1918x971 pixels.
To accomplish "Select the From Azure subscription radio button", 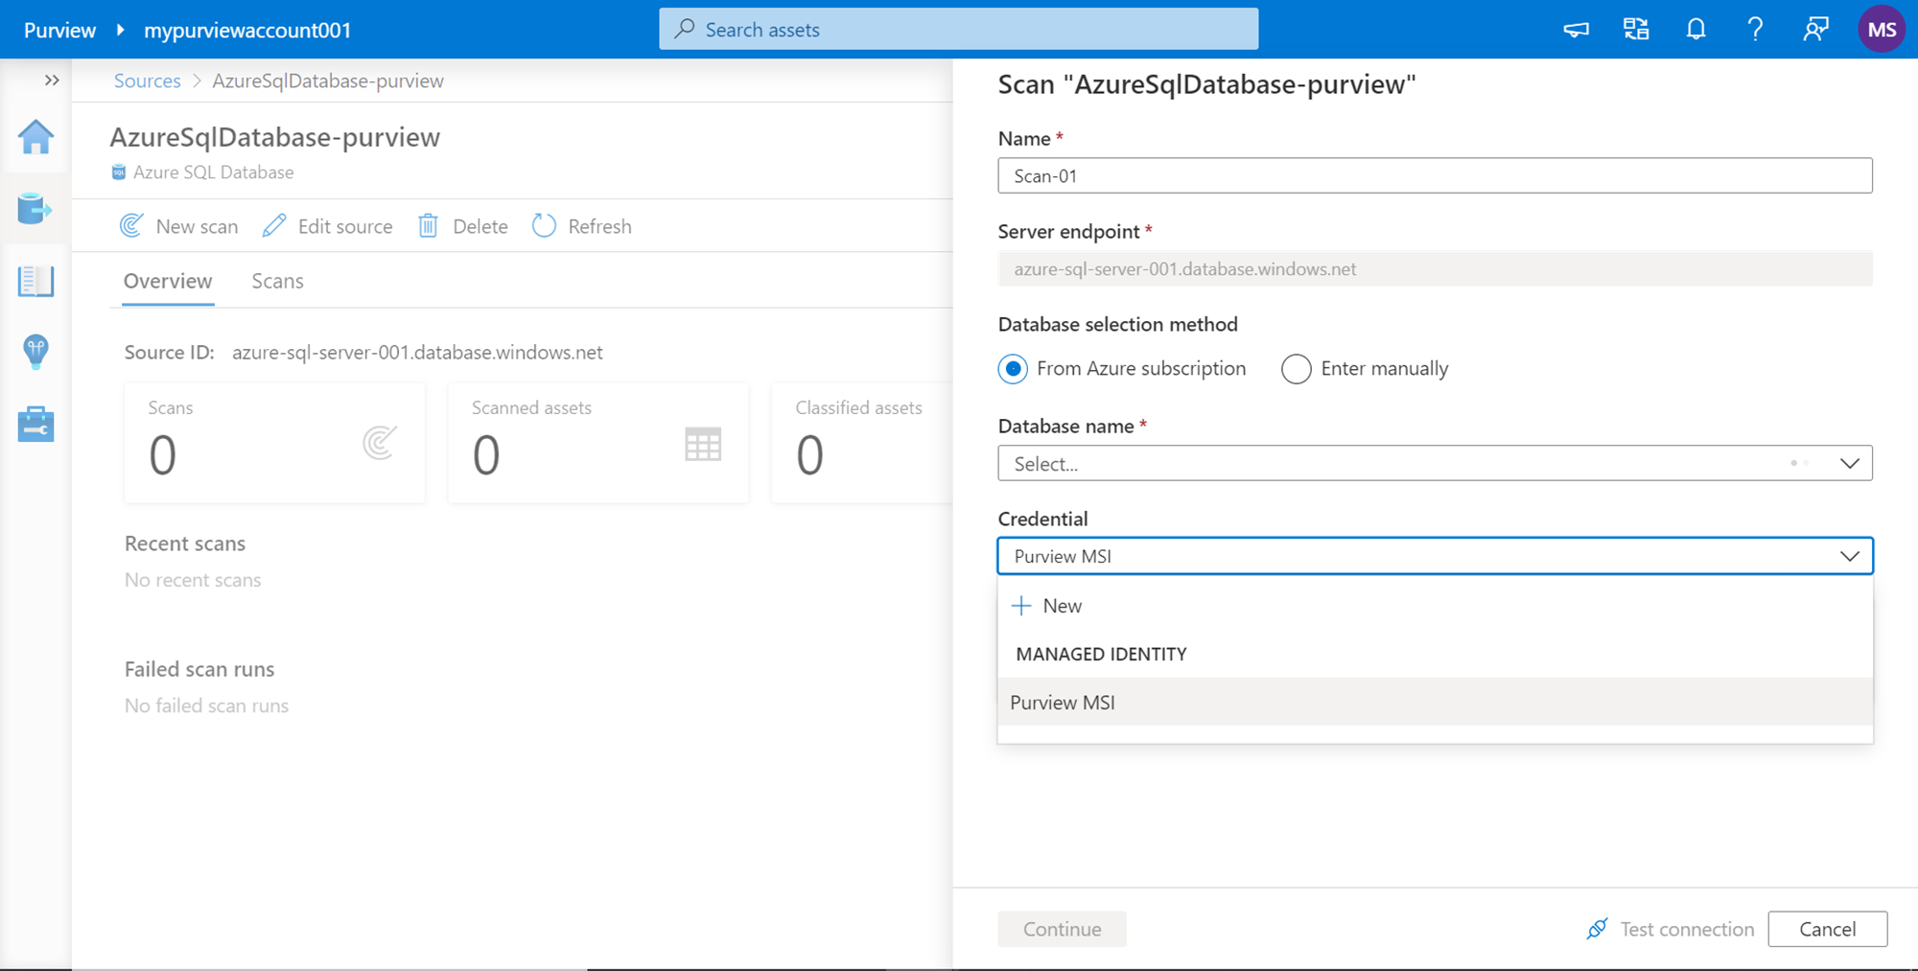I will pos(1013,369).
